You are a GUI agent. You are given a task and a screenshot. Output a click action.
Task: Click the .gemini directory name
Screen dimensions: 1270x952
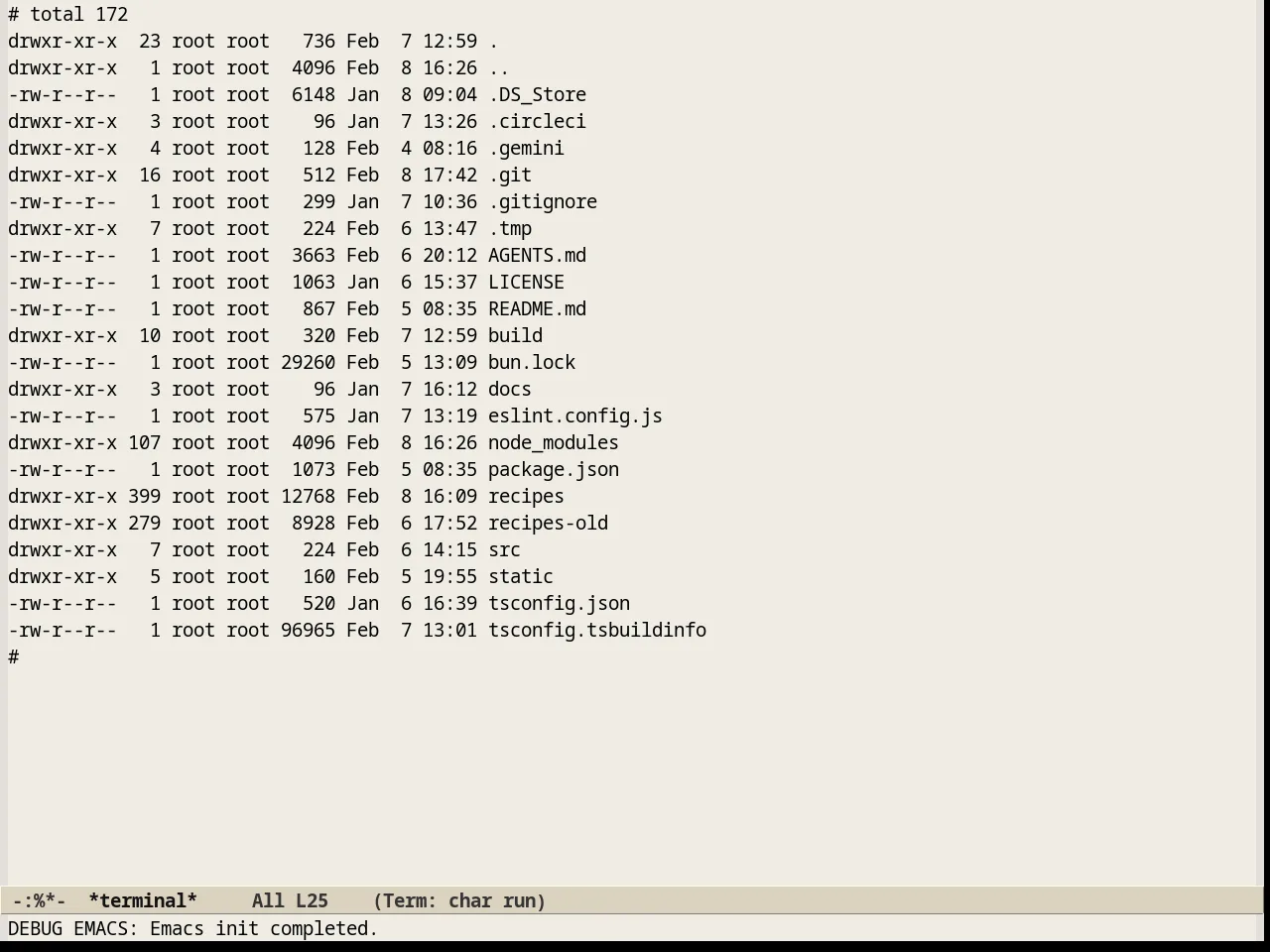[x=526, y=149]
